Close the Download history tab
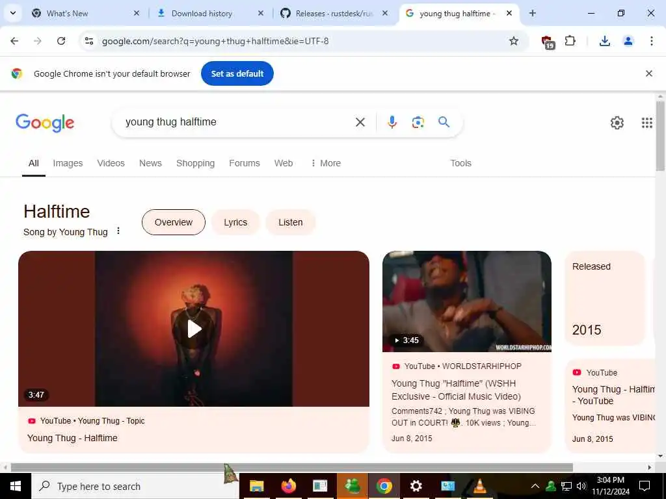 click(x=261, y=14)
